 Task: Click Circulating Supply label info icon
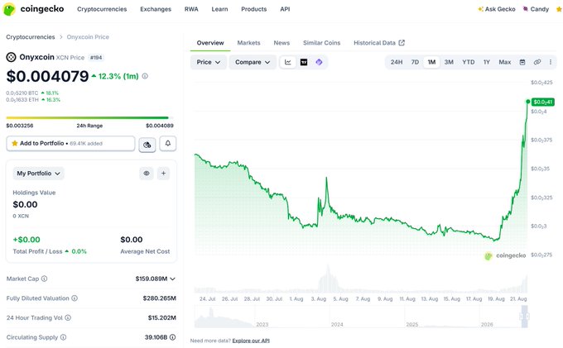pos(63,337)
